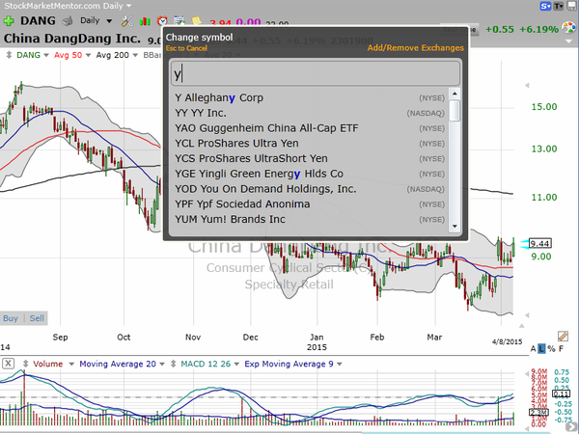Image resolution: width=579 pixels, height=434 pixels.
Task: Click the save icon at top right
Action: tap(571, 6)
